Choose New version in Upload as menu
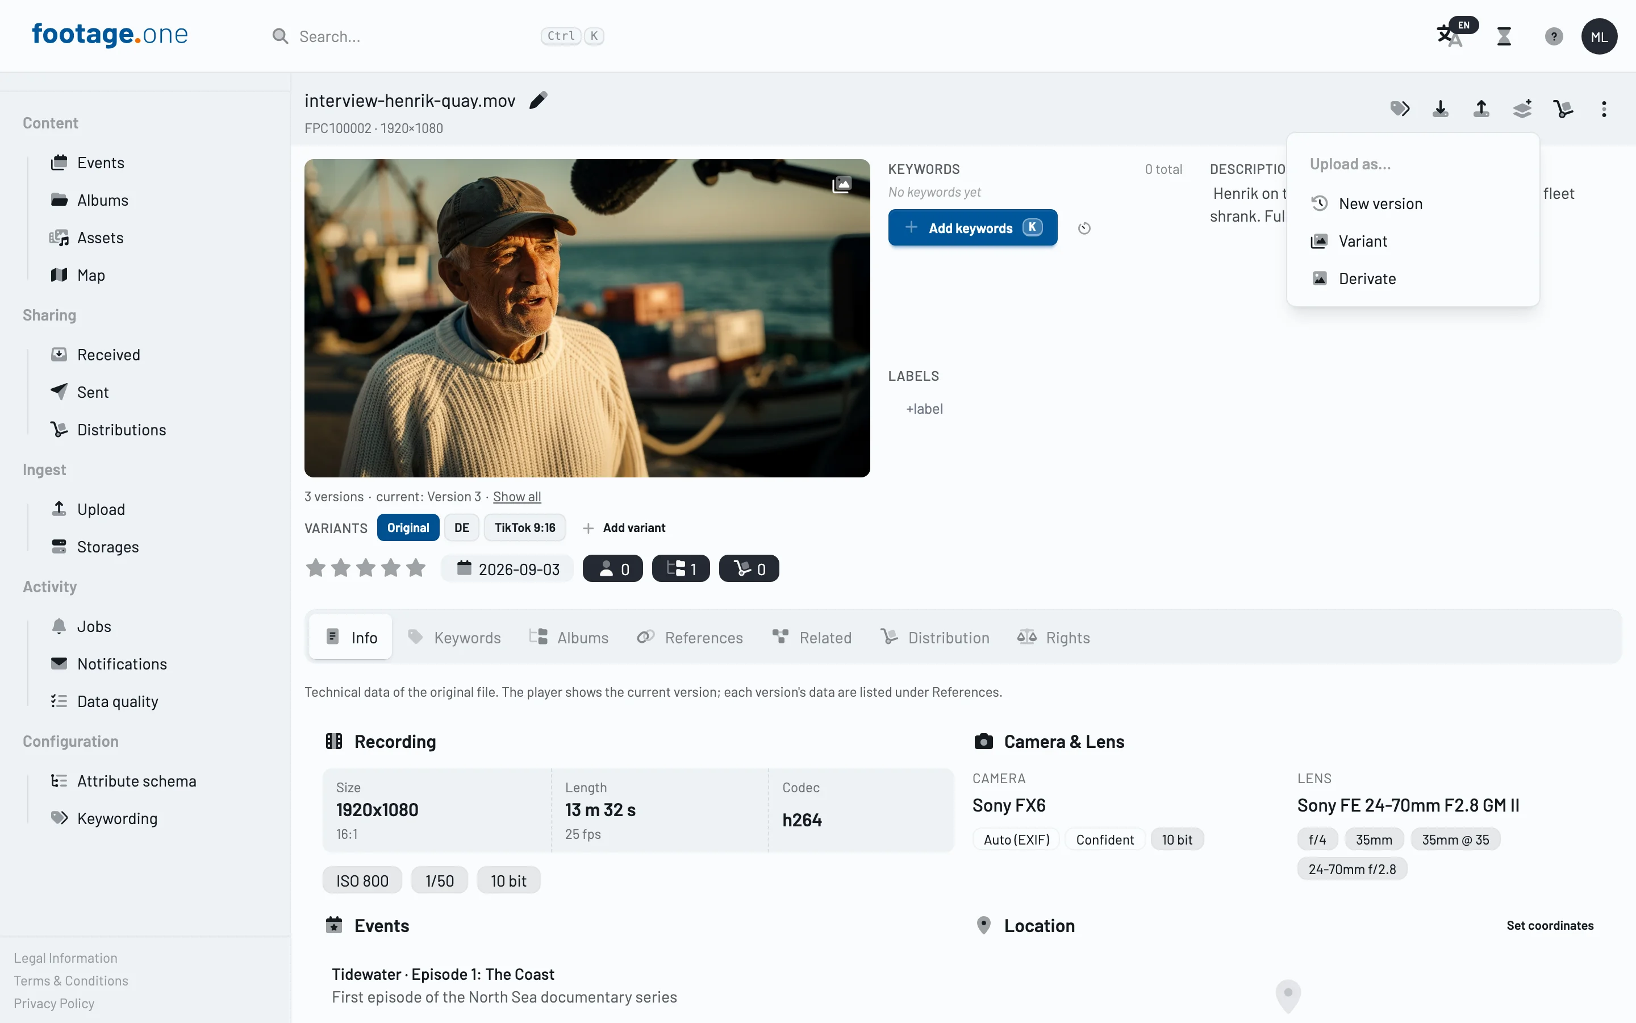Screen dimensions: 1636x1023 1413,203
